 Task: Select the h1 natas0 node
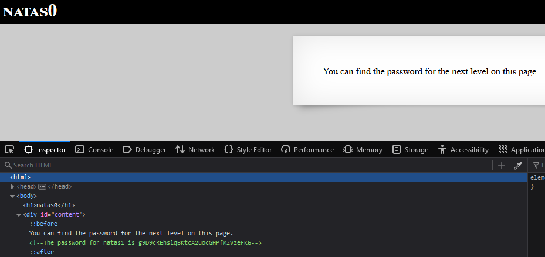49,205
